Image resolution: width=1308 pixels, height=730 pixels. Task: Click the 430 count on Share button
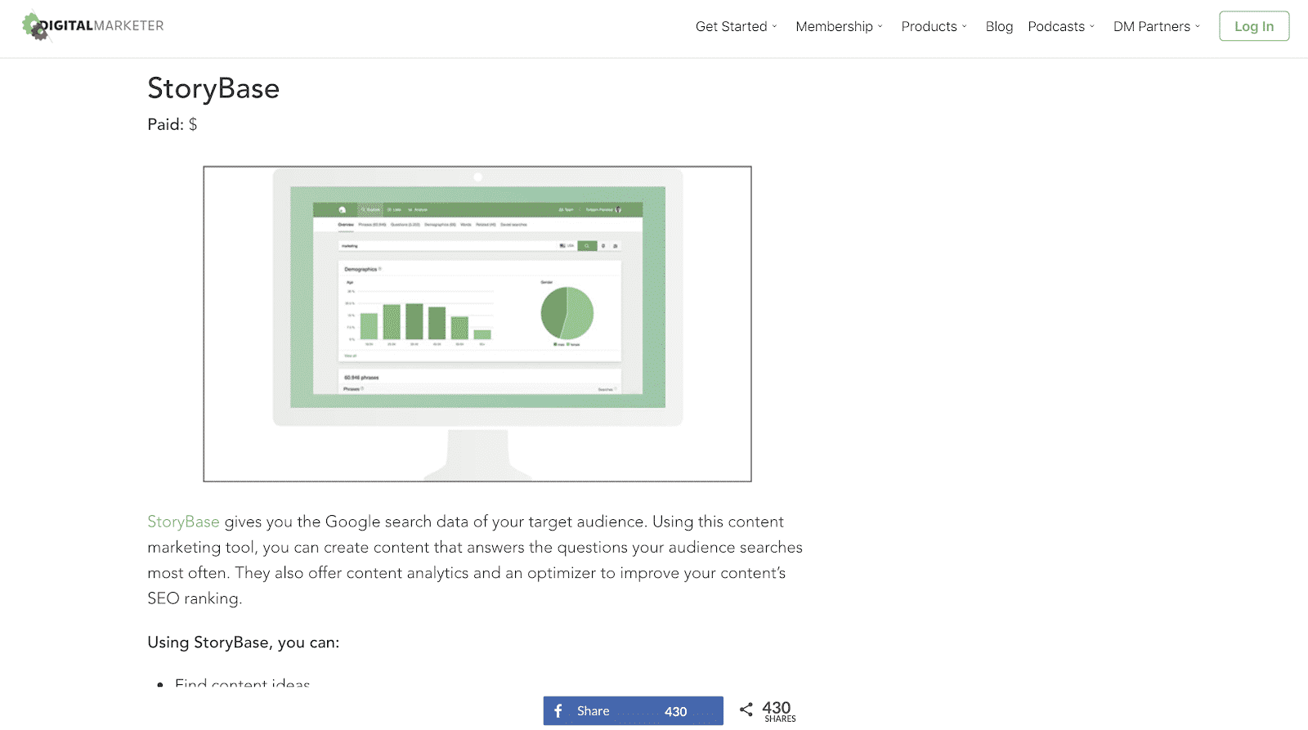(675, 711)
